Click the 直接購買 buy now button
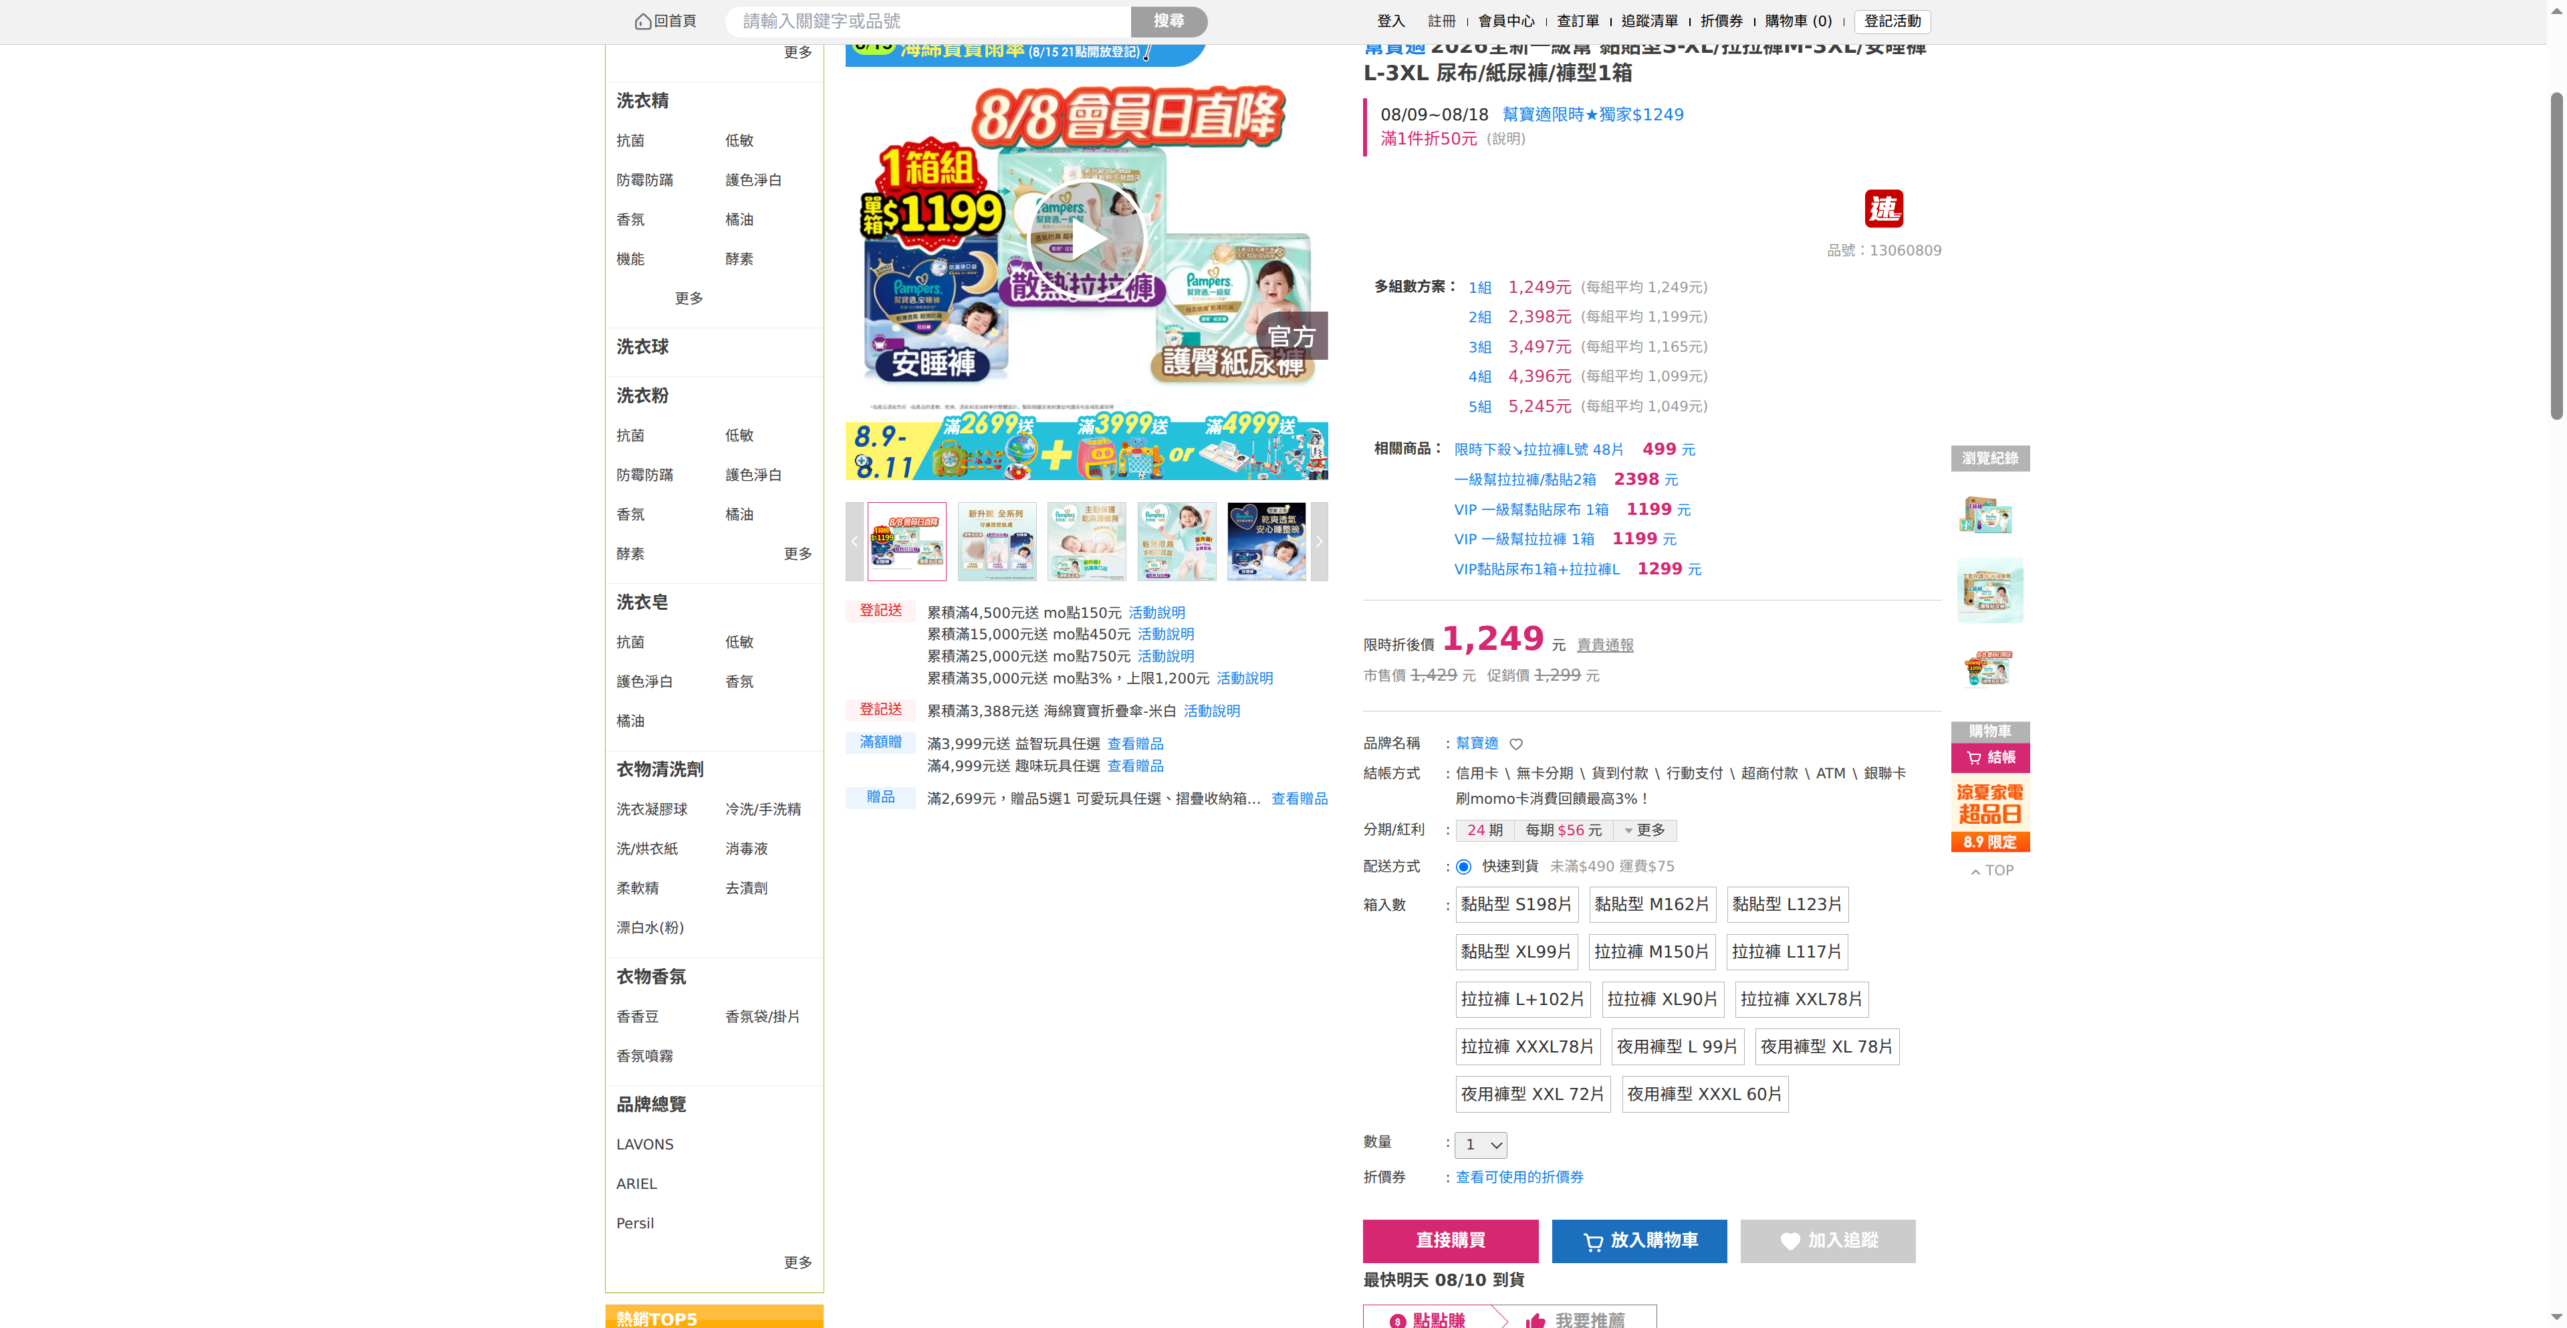Viewport: 2567px width, 1328px height. coord(1450,1240)
